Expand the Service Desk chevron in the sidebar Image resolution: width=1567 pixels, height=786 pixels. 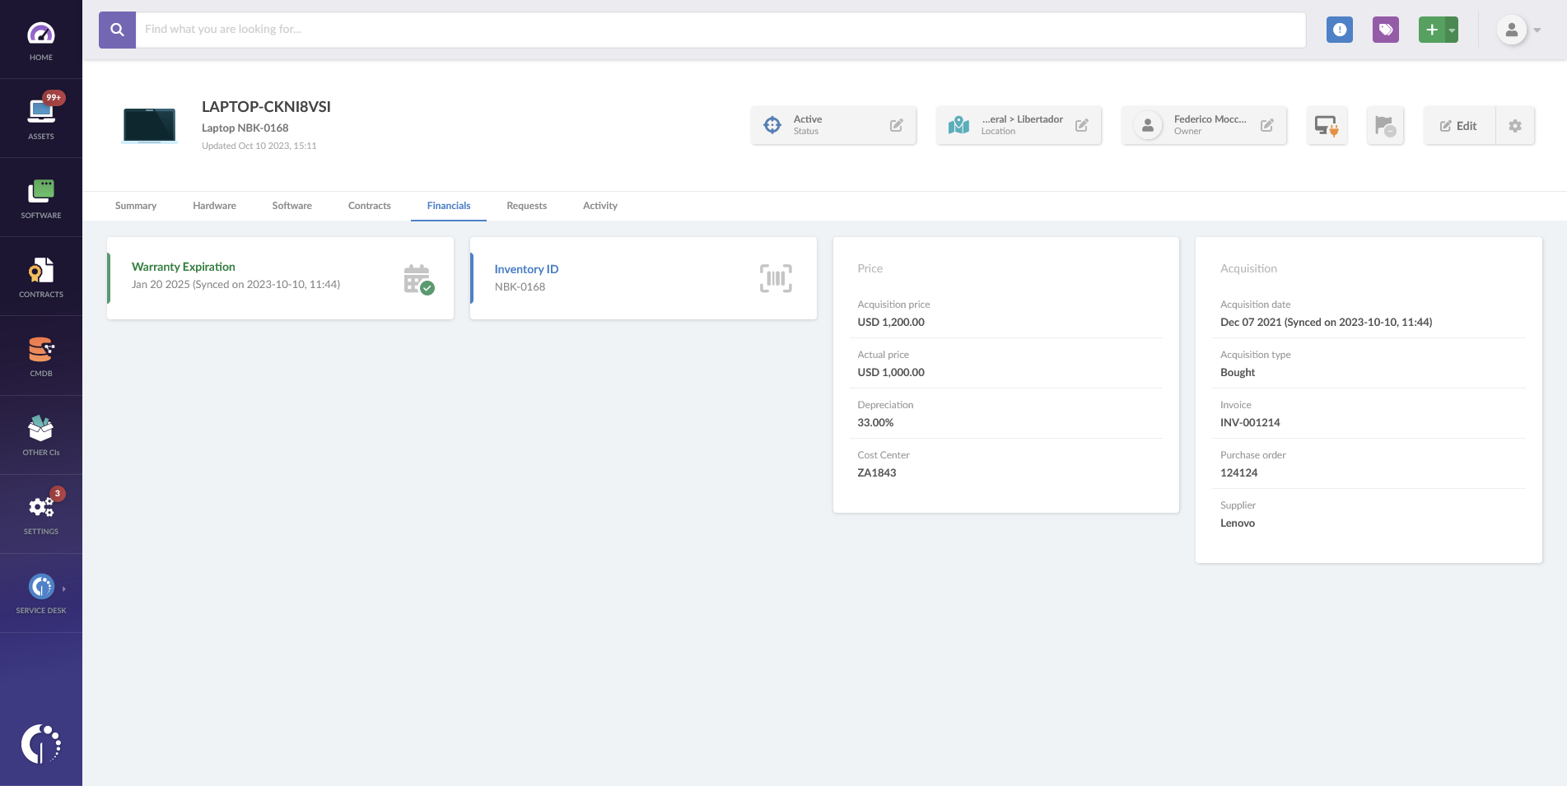tap(64, 588)
